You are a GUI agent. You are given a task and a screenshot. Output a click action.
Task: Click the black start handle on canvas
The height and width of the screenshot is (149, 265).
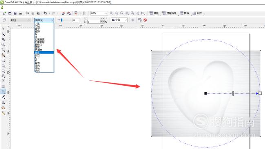(x=205, y=93)
